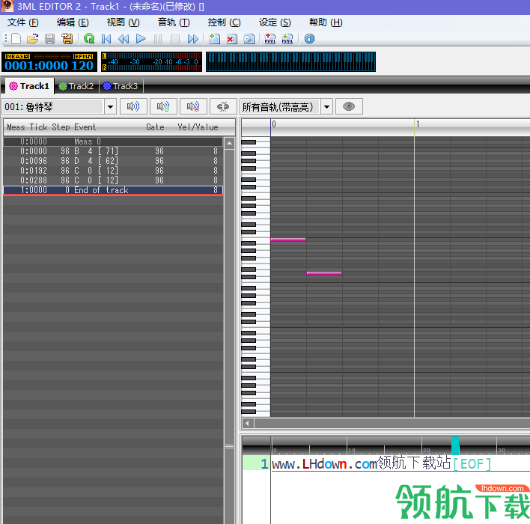Image resolution: width=530 pixels, height=524 pixels.
Task: Toggle the solo speaker button with green S
Action: point(163,106)
